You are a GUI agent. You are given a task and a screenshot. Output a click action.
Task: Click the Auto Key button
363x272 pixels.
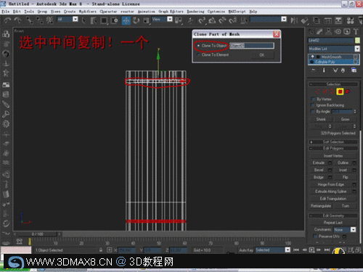[246, 250]
